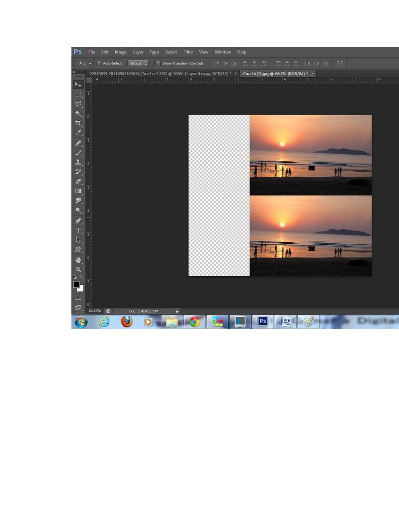
Task: Select the Magic Wand tool
Action: tap(78, 113)
